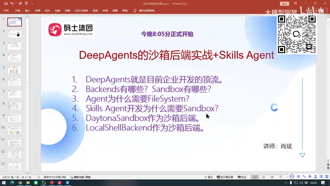The height and width of the screenshot is (186, 330).
Task: Open Microsoft Edge from taskbar
Action: pyautogui.click(x=12, y=183)
